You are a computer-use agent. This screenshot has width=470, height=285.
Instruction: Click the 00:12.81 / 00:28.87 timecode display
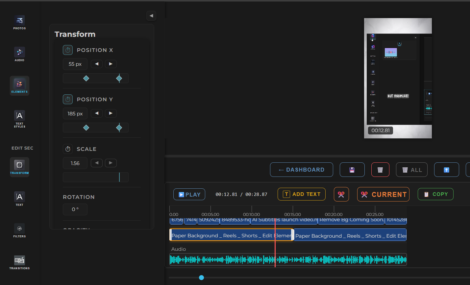[241, 194]
